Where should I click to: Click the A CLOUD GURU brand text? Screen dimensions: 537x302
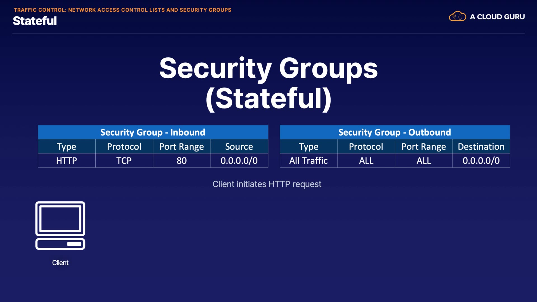coord(497,17)
